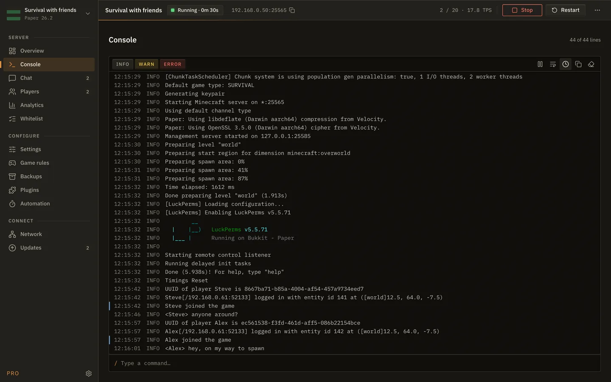Click the server status Running indicator
611x382 pixels.
point(195,10)
